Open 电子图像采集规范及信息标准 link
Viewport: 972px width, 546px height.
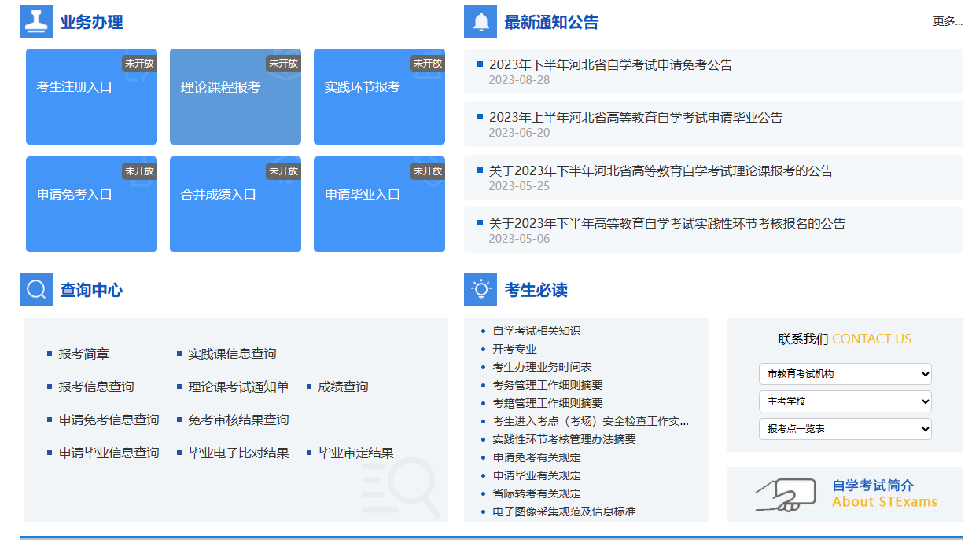coord(564,511)
